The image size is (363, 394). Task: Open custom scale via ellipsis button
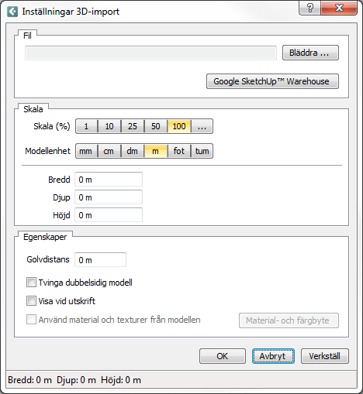click(202, 126)
